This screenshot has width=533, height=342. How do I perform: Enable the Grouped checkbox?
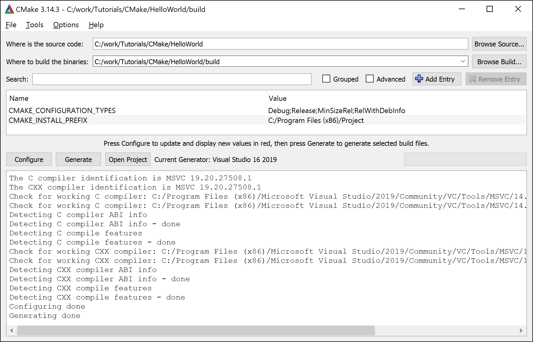326,79
